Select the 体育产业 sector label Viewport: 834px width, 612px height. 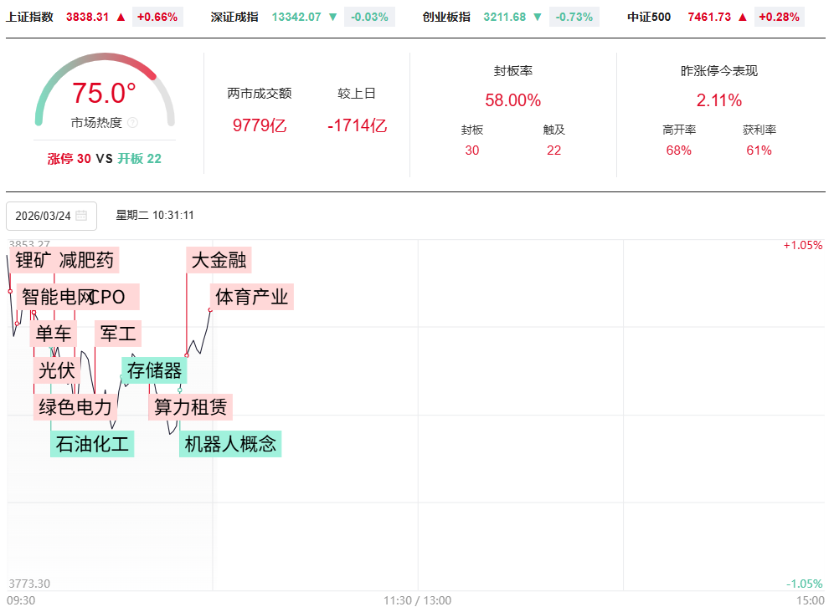[x=251, y=297]
